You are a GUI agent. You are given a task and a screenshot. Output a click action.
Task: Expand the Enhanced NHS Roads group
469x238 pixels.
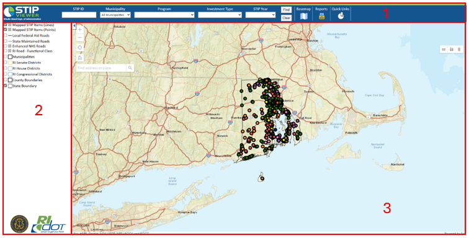(x=9, y=46)
